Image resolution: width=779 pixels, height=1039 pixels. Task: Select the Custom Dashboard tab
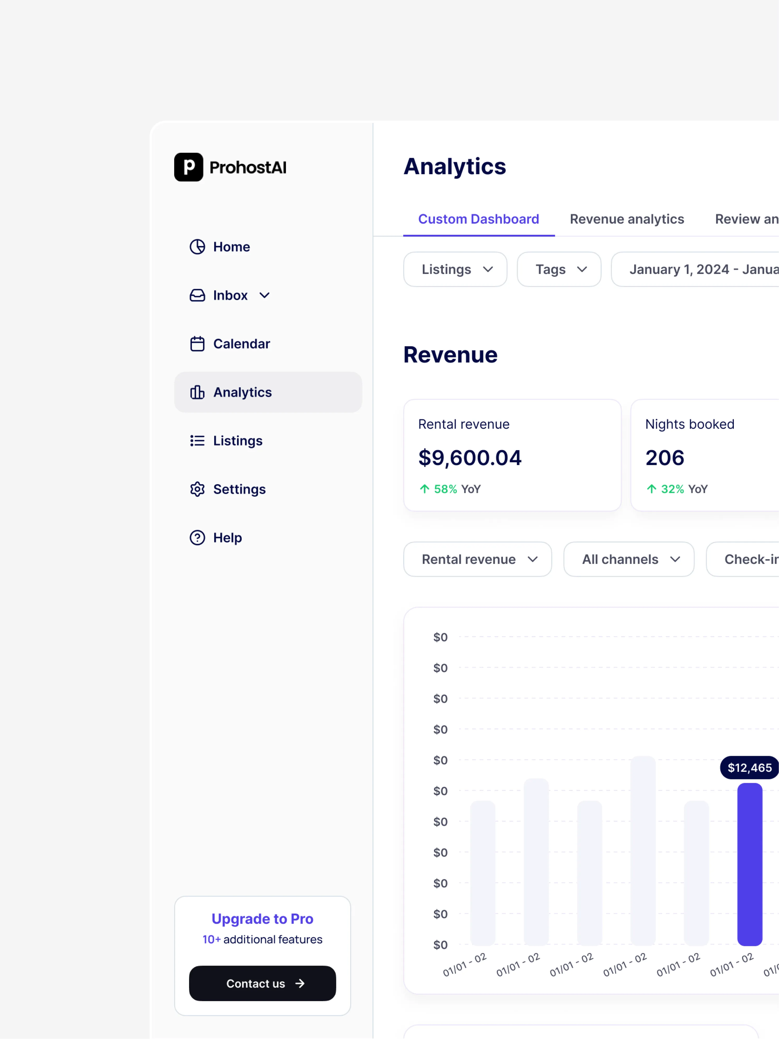[478, 219]
